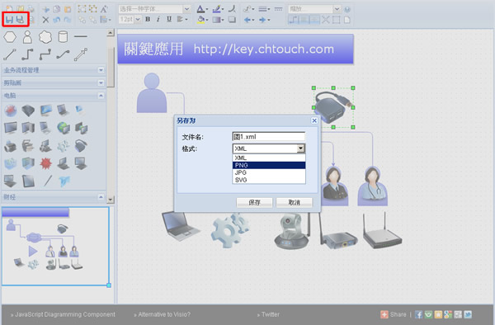Image resolution: width=495 pixels, height=325 pixels.
Task: Click the Share button in footer
Action: point(394,314)
